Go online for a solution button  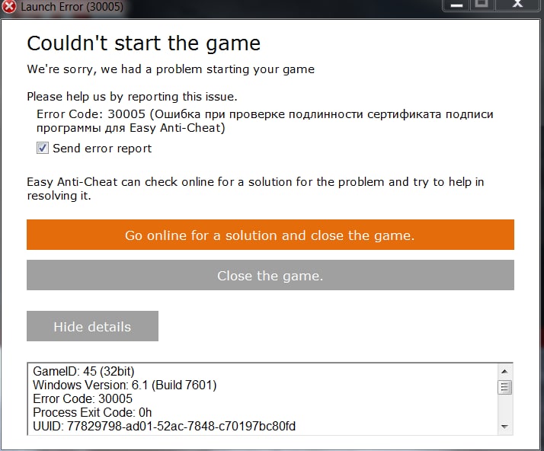click(x=270, y=235)
